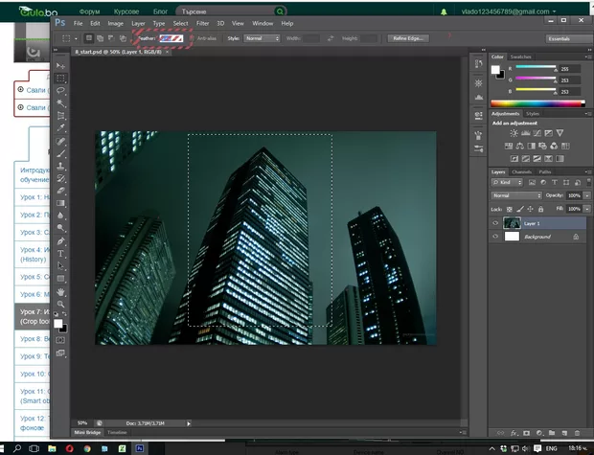
Task: Toggle visibility of the Background layer
Action: [495, 236]
